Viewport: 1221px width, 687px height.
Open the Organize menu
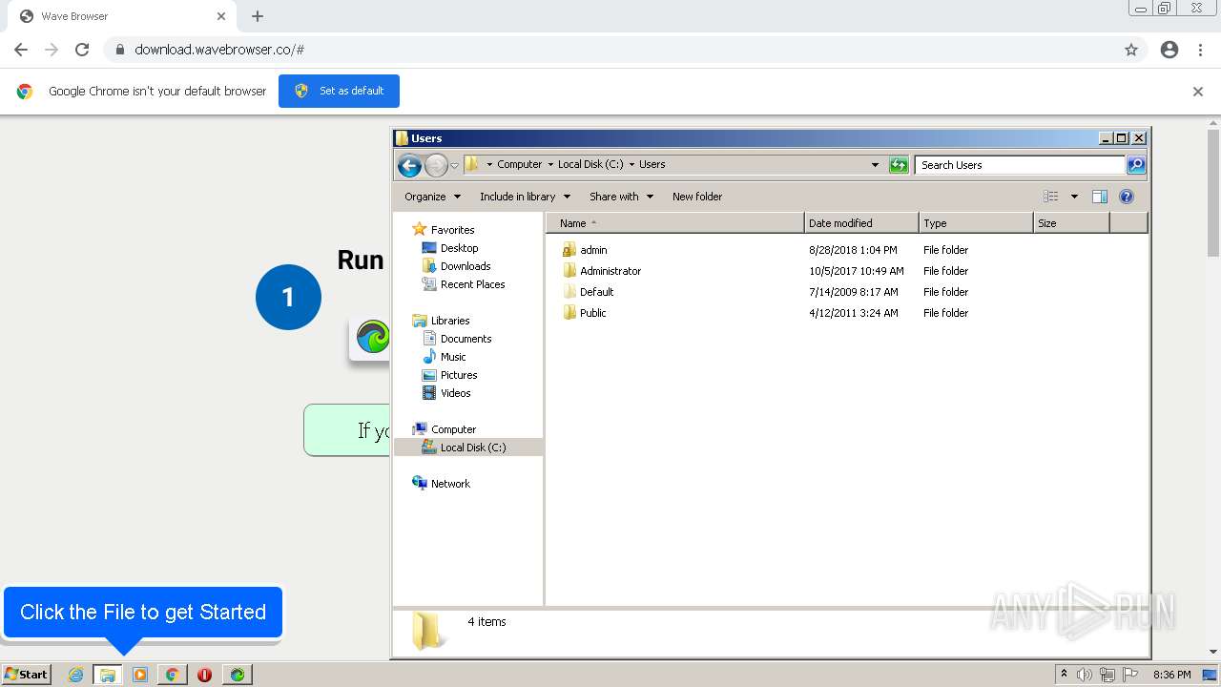pos(432,197)
